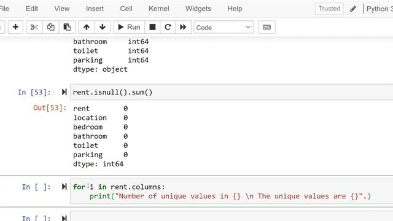This screenshot has height=221, width=393.
Task: Click the Python 3 kernel indicator
Action: [x=379, y=9]
